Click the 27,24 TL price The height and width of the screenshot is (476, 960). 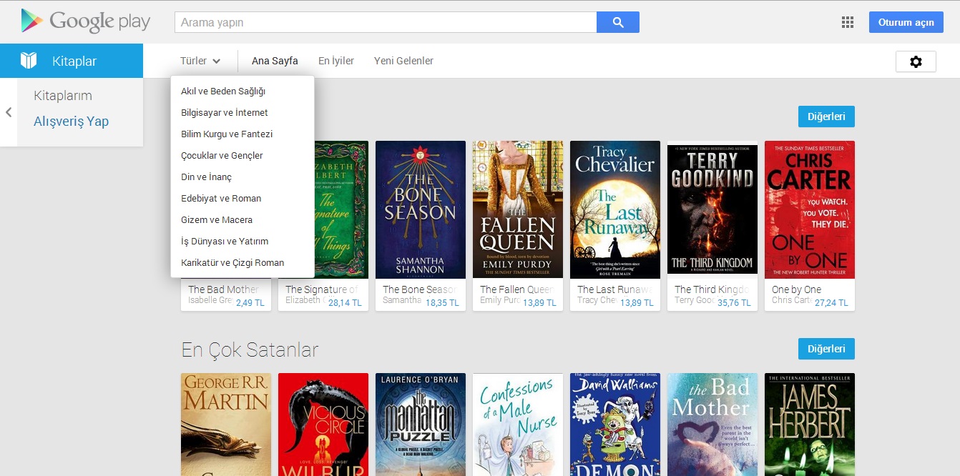coord(831,303)
